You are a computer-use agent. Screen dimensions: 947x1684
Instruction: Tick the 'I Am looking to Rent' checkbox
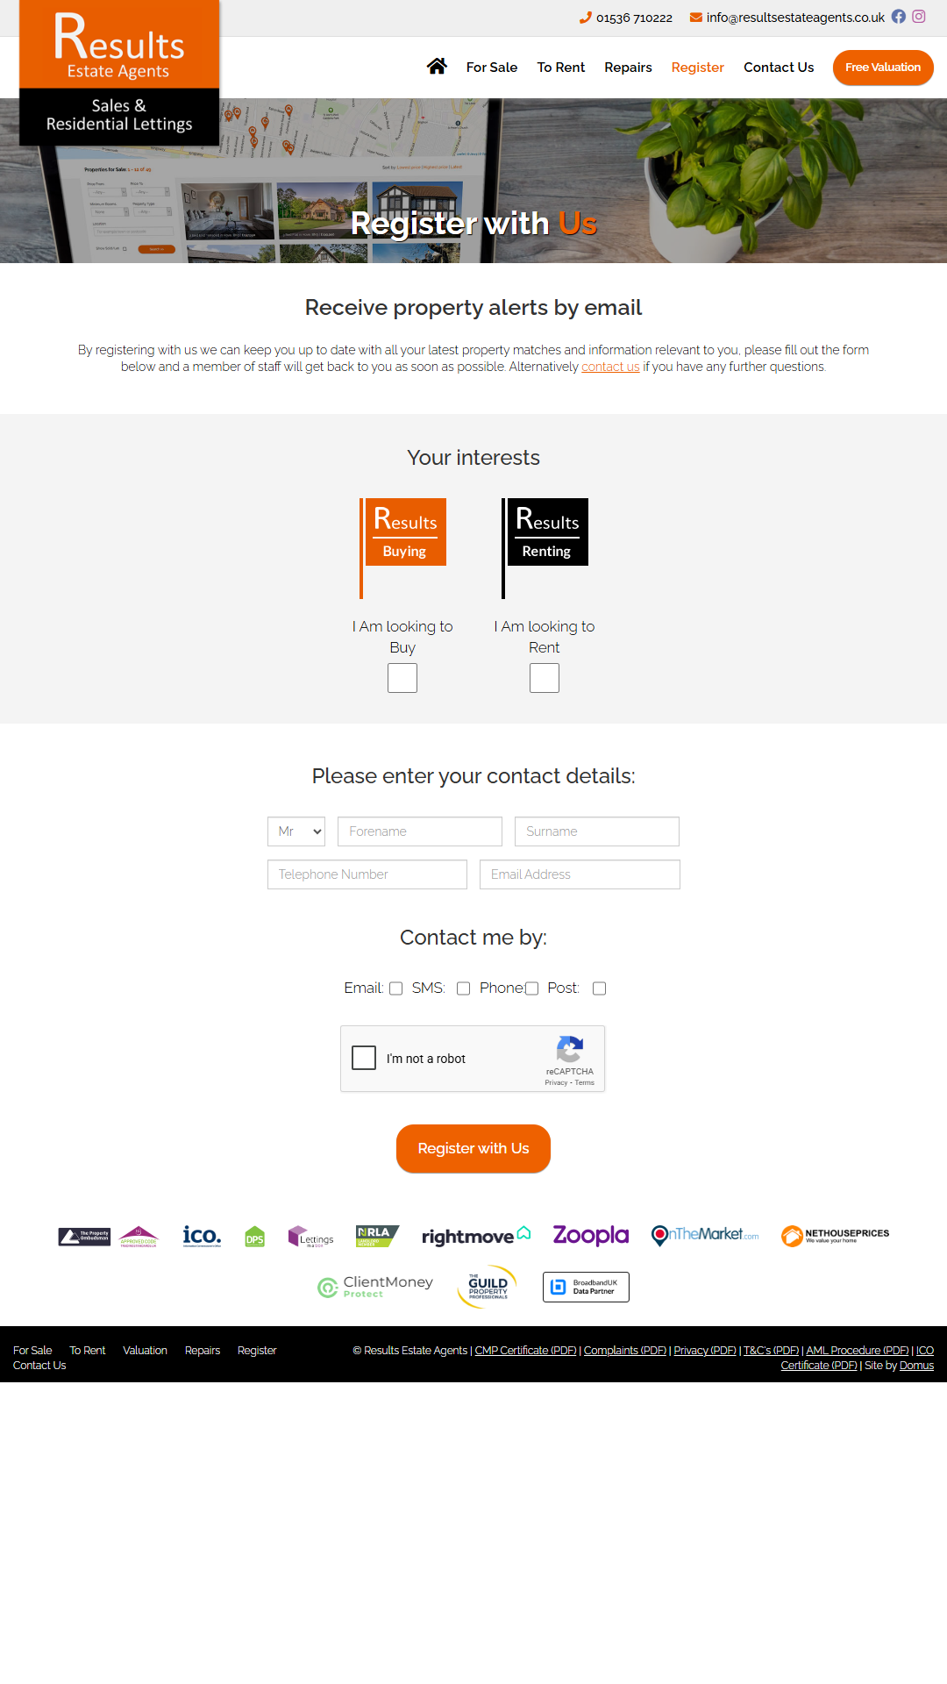(544, 677)
